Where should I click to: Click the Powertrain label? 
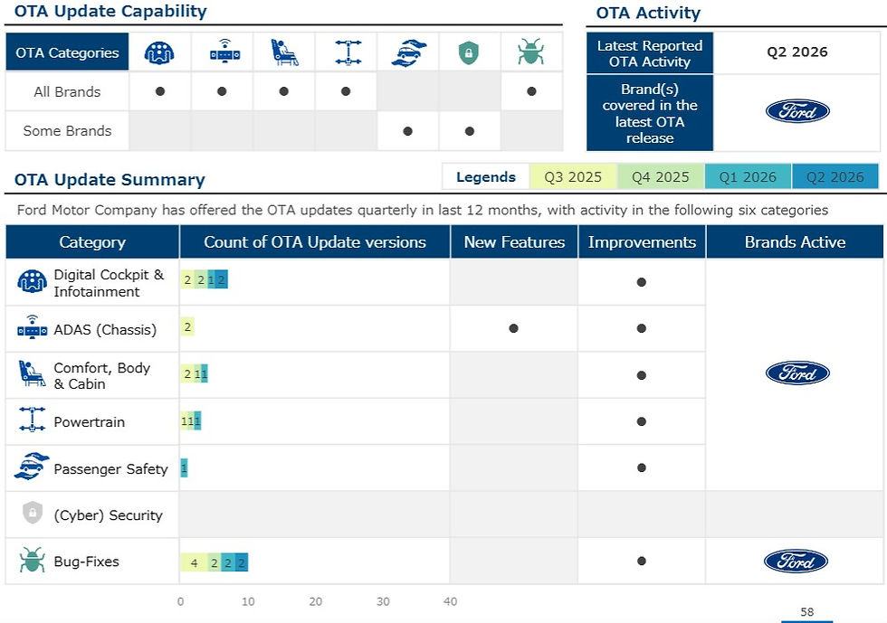(89, 421)
